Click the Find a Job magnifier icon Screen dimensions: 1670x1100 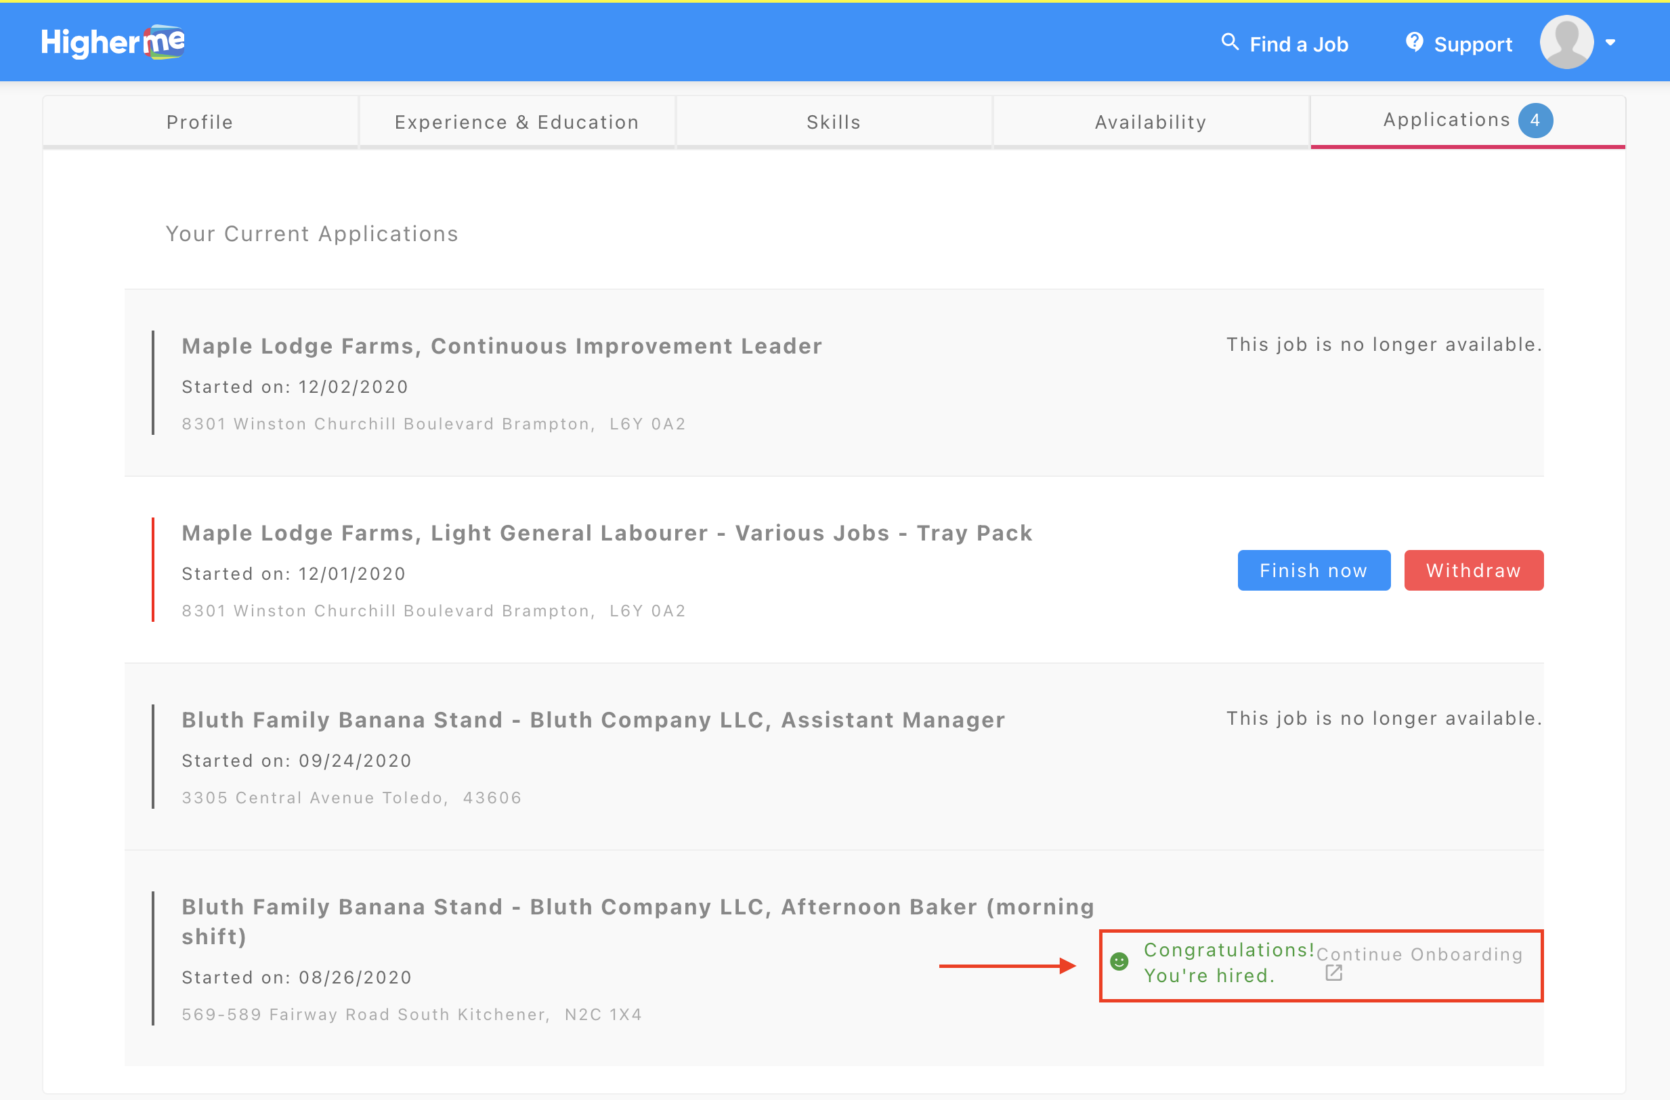tap(1229, 42)
